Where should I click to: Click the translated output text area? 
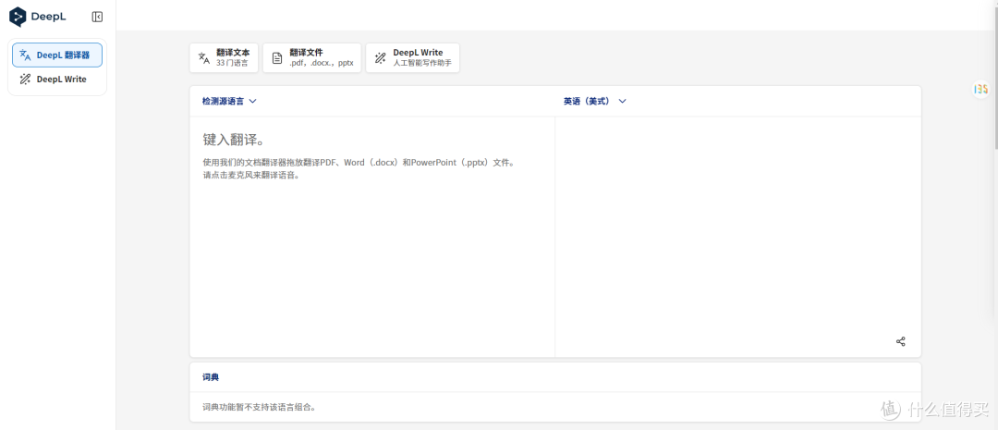[738, 237]
